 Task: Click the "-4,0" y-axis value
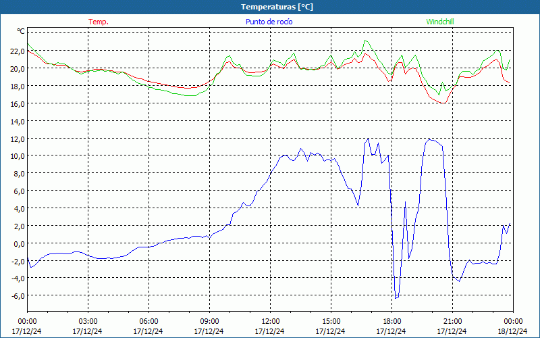coord(18,279)
